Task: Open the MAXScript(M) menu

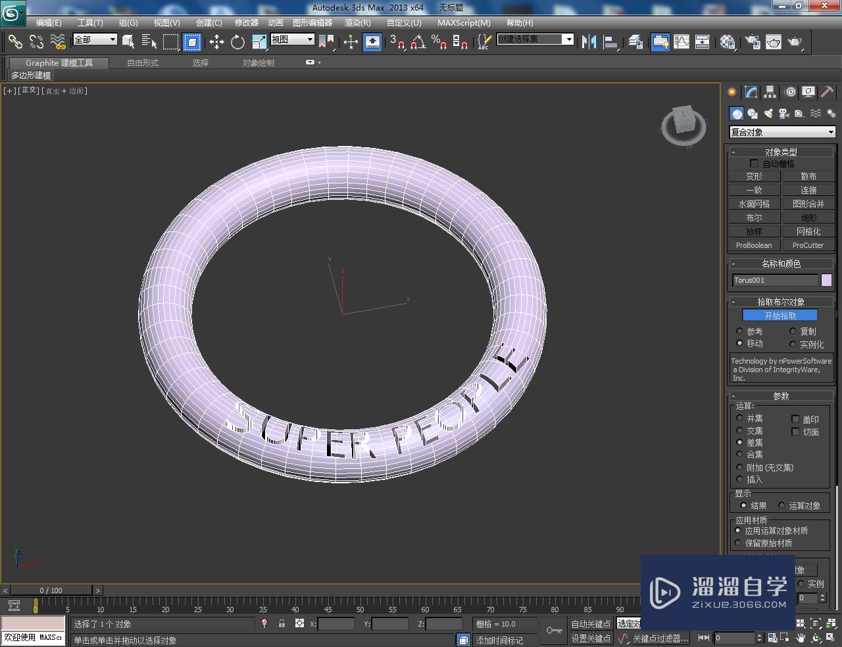Action: tap(464, 23)
